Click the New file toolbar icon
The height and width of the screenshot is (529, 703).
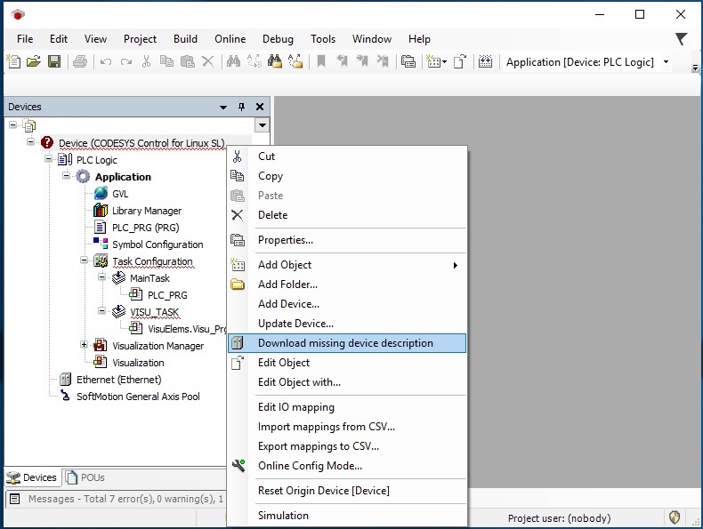point(14,62)
